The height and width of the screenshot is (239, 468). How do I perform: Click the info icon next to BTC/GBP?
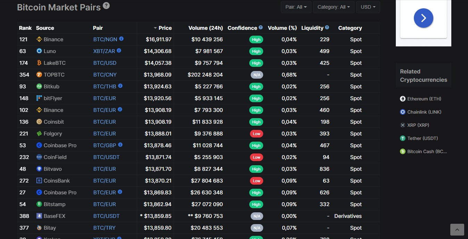coord(120,145)
